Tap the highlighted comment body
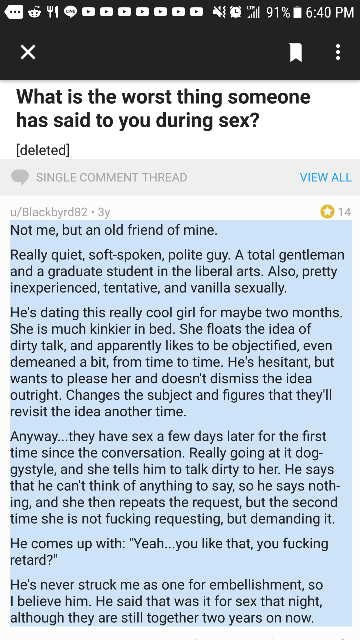 [181, 423]
